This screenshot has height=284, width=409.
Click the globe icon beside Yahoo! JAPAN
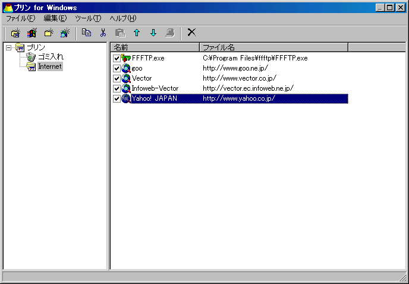pos(126,98)
